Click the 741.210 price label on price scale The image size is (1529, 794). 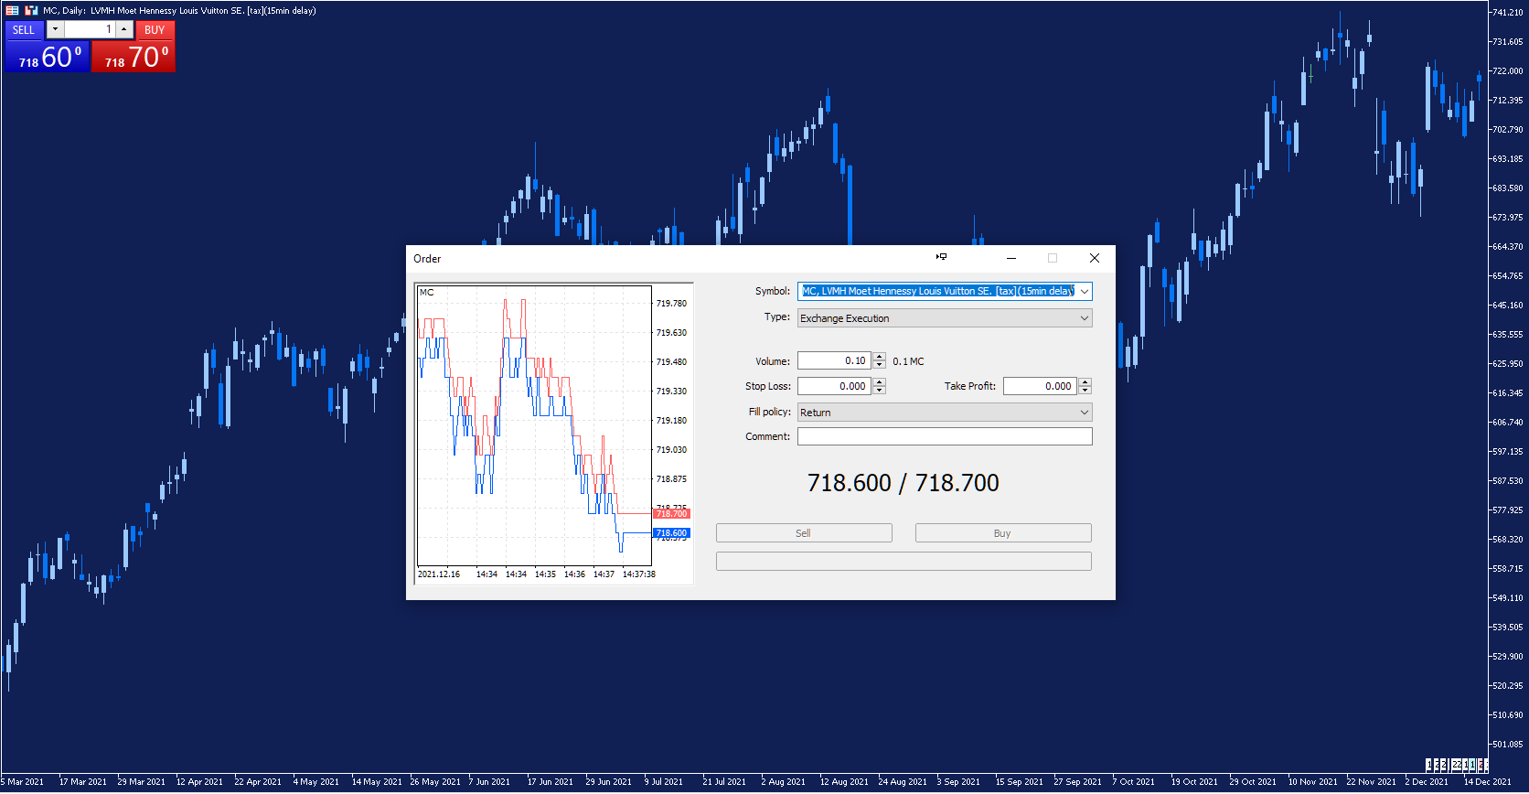pos(1507,12)
